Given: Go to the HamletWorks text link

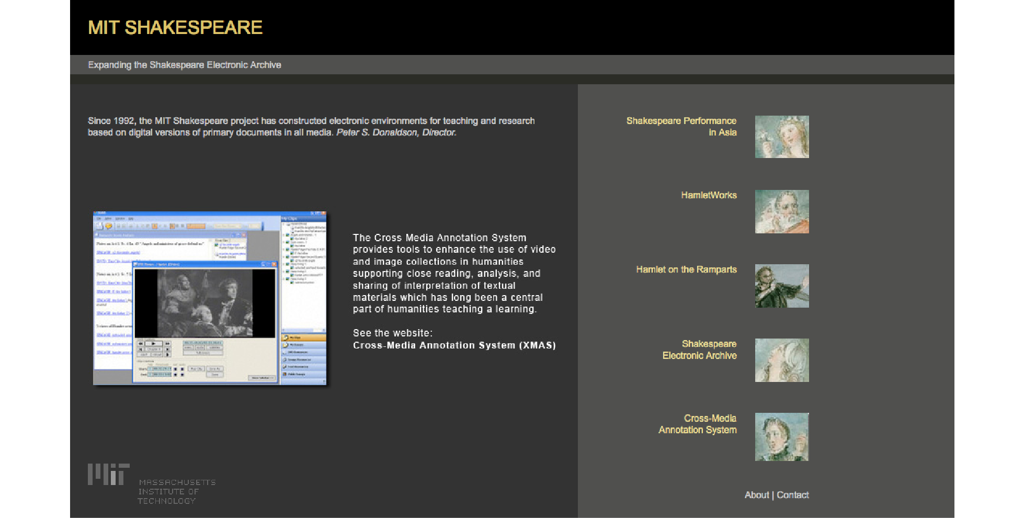Looking at the screenshot, I should pos(708,195).
